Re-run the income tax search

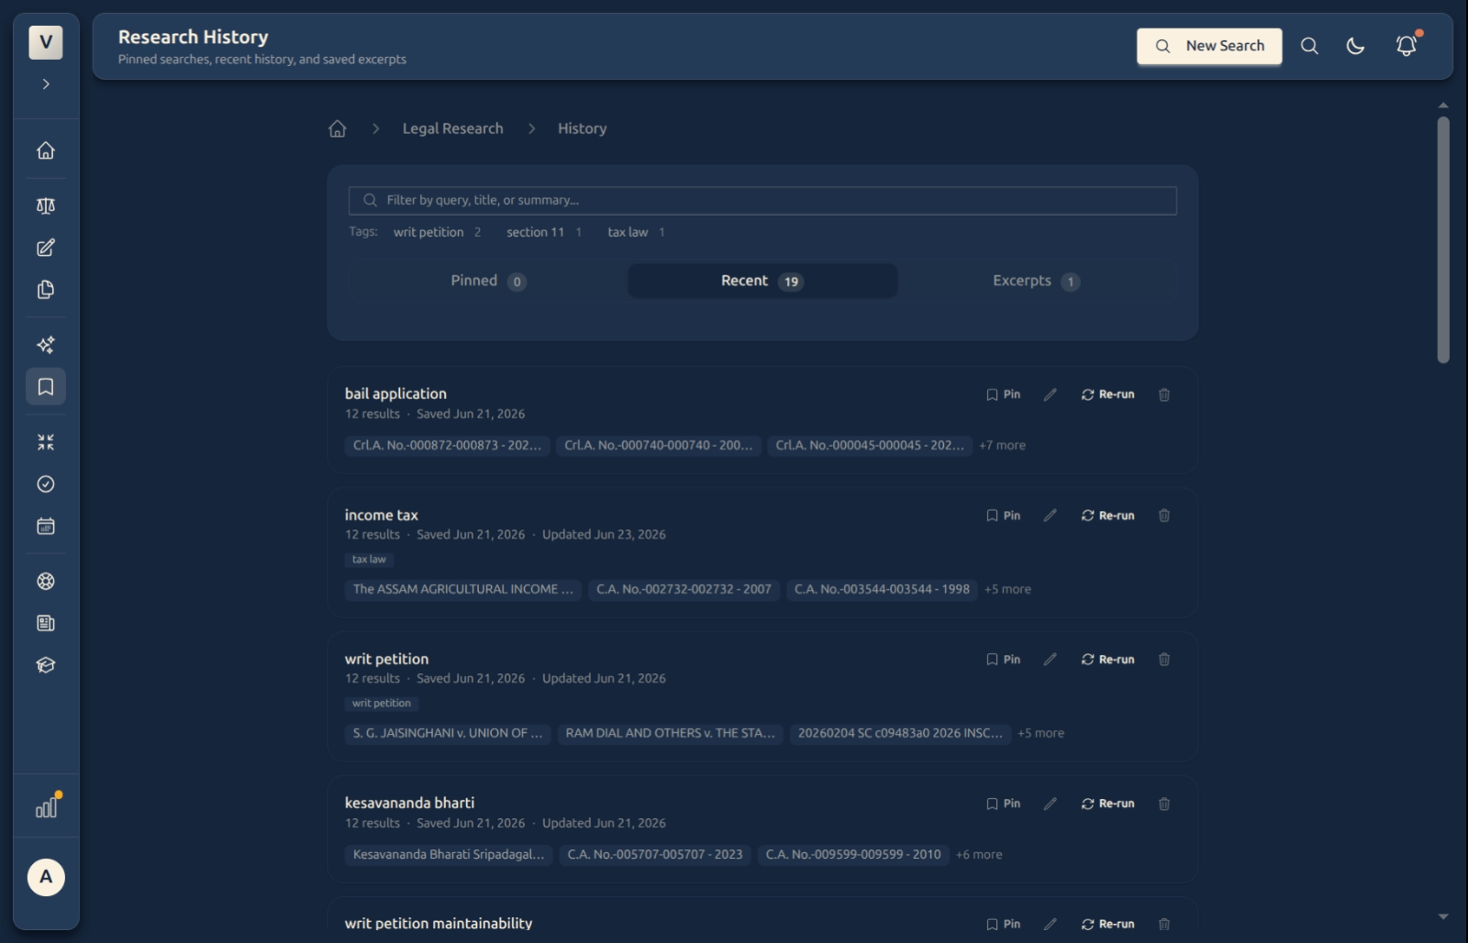[x=1107, y=516]
